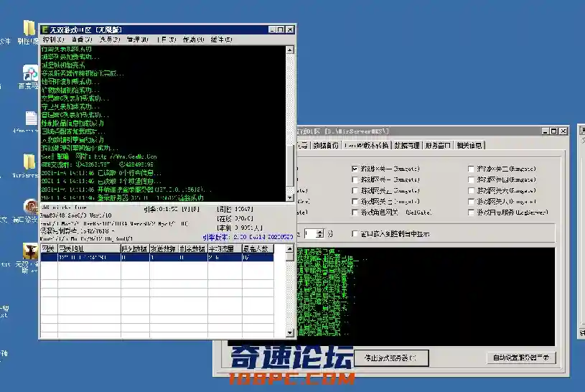The width and height of the screenshot is (585, 392).
Task: Check 游戏网关六 (Rungate) checkbox
Action: 471,191
